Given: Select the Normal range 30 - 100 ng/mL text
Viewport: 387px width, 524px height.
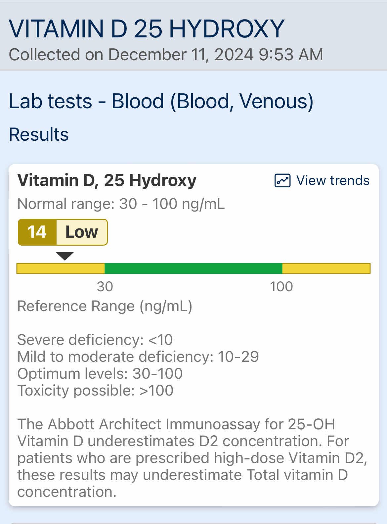Looking at the screenshot, I should click(x=121, y=204).
